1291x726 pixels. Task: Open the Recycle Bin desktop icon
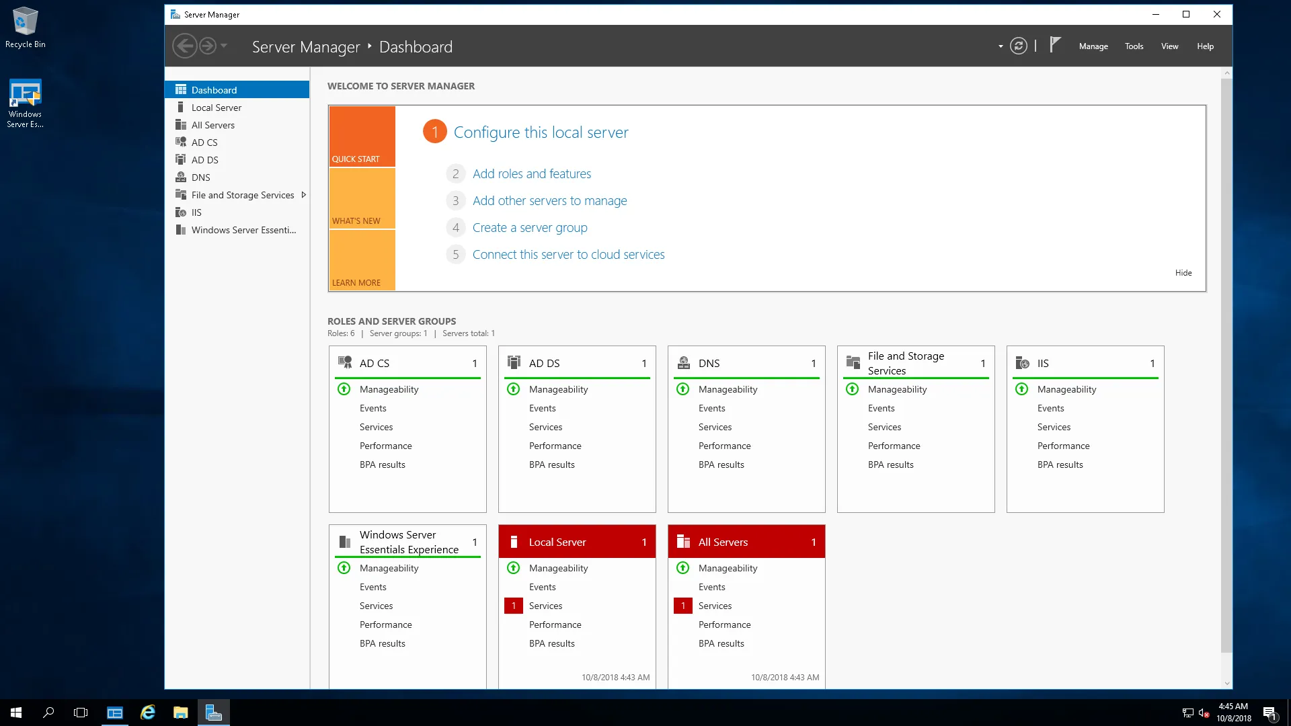click(25, 28)
